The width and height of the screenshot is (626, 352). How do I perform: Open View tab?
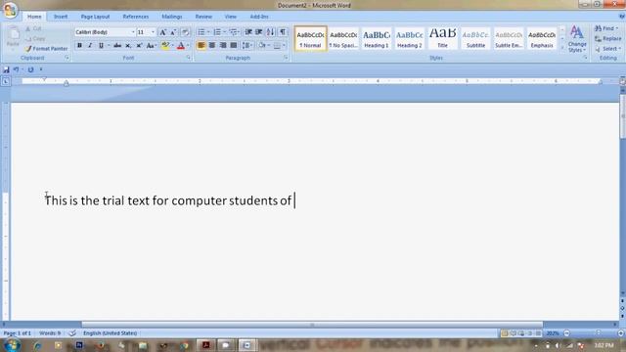[x=231, y=17]
